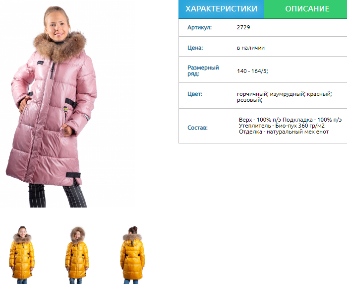Click the composition text mentioning Био-пух
The image size is (347, 284).
coord(290,126)
